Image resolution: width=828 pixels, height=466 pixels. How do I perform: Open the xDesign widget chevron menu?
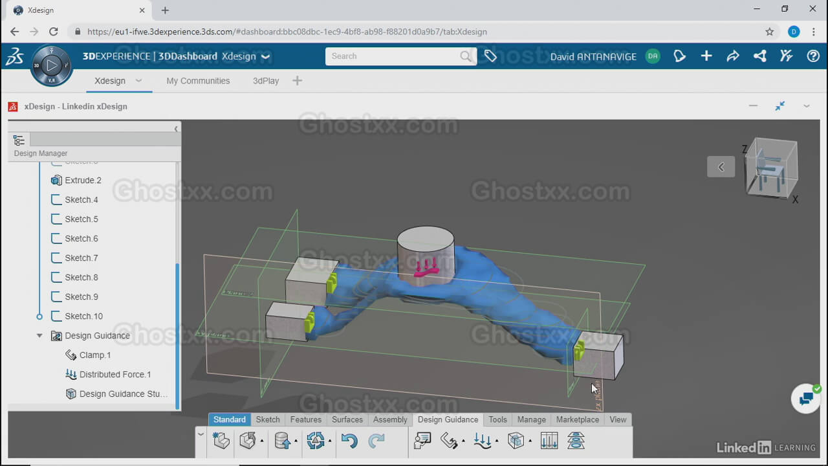click(807, 106)
